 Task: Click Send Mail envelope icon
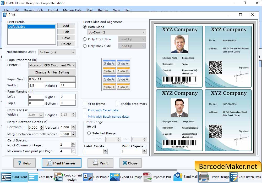pos(178,177)
